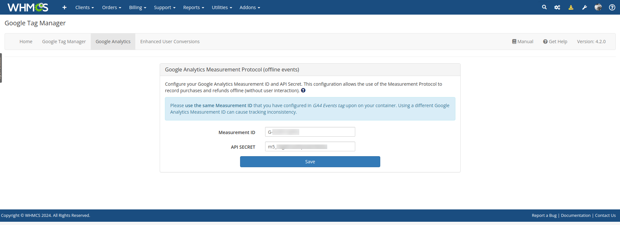Open the user avatar menu
The image size is (620, 225).
[598, 7]
